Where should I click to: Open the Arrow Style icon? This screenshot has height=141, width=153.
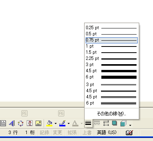106,123
